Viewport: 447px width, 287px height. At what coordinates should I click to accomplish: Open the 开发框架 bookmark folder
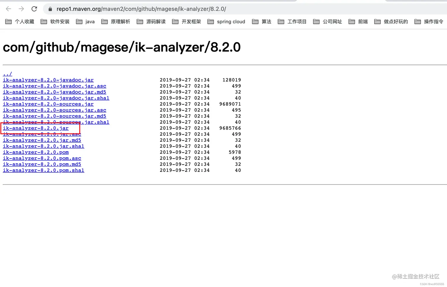187,22
